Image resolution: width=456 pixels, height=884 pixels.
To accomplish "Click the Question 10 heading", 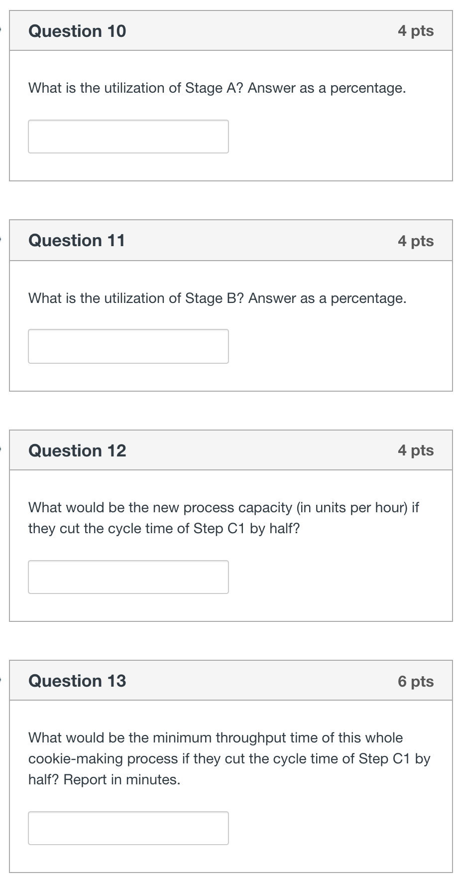I will pos(77,31).
